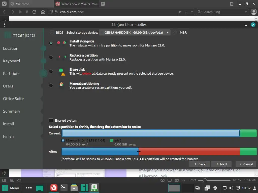Switch to the Welcome tab
The image size is (258, 193).
(x=31, y=4)
